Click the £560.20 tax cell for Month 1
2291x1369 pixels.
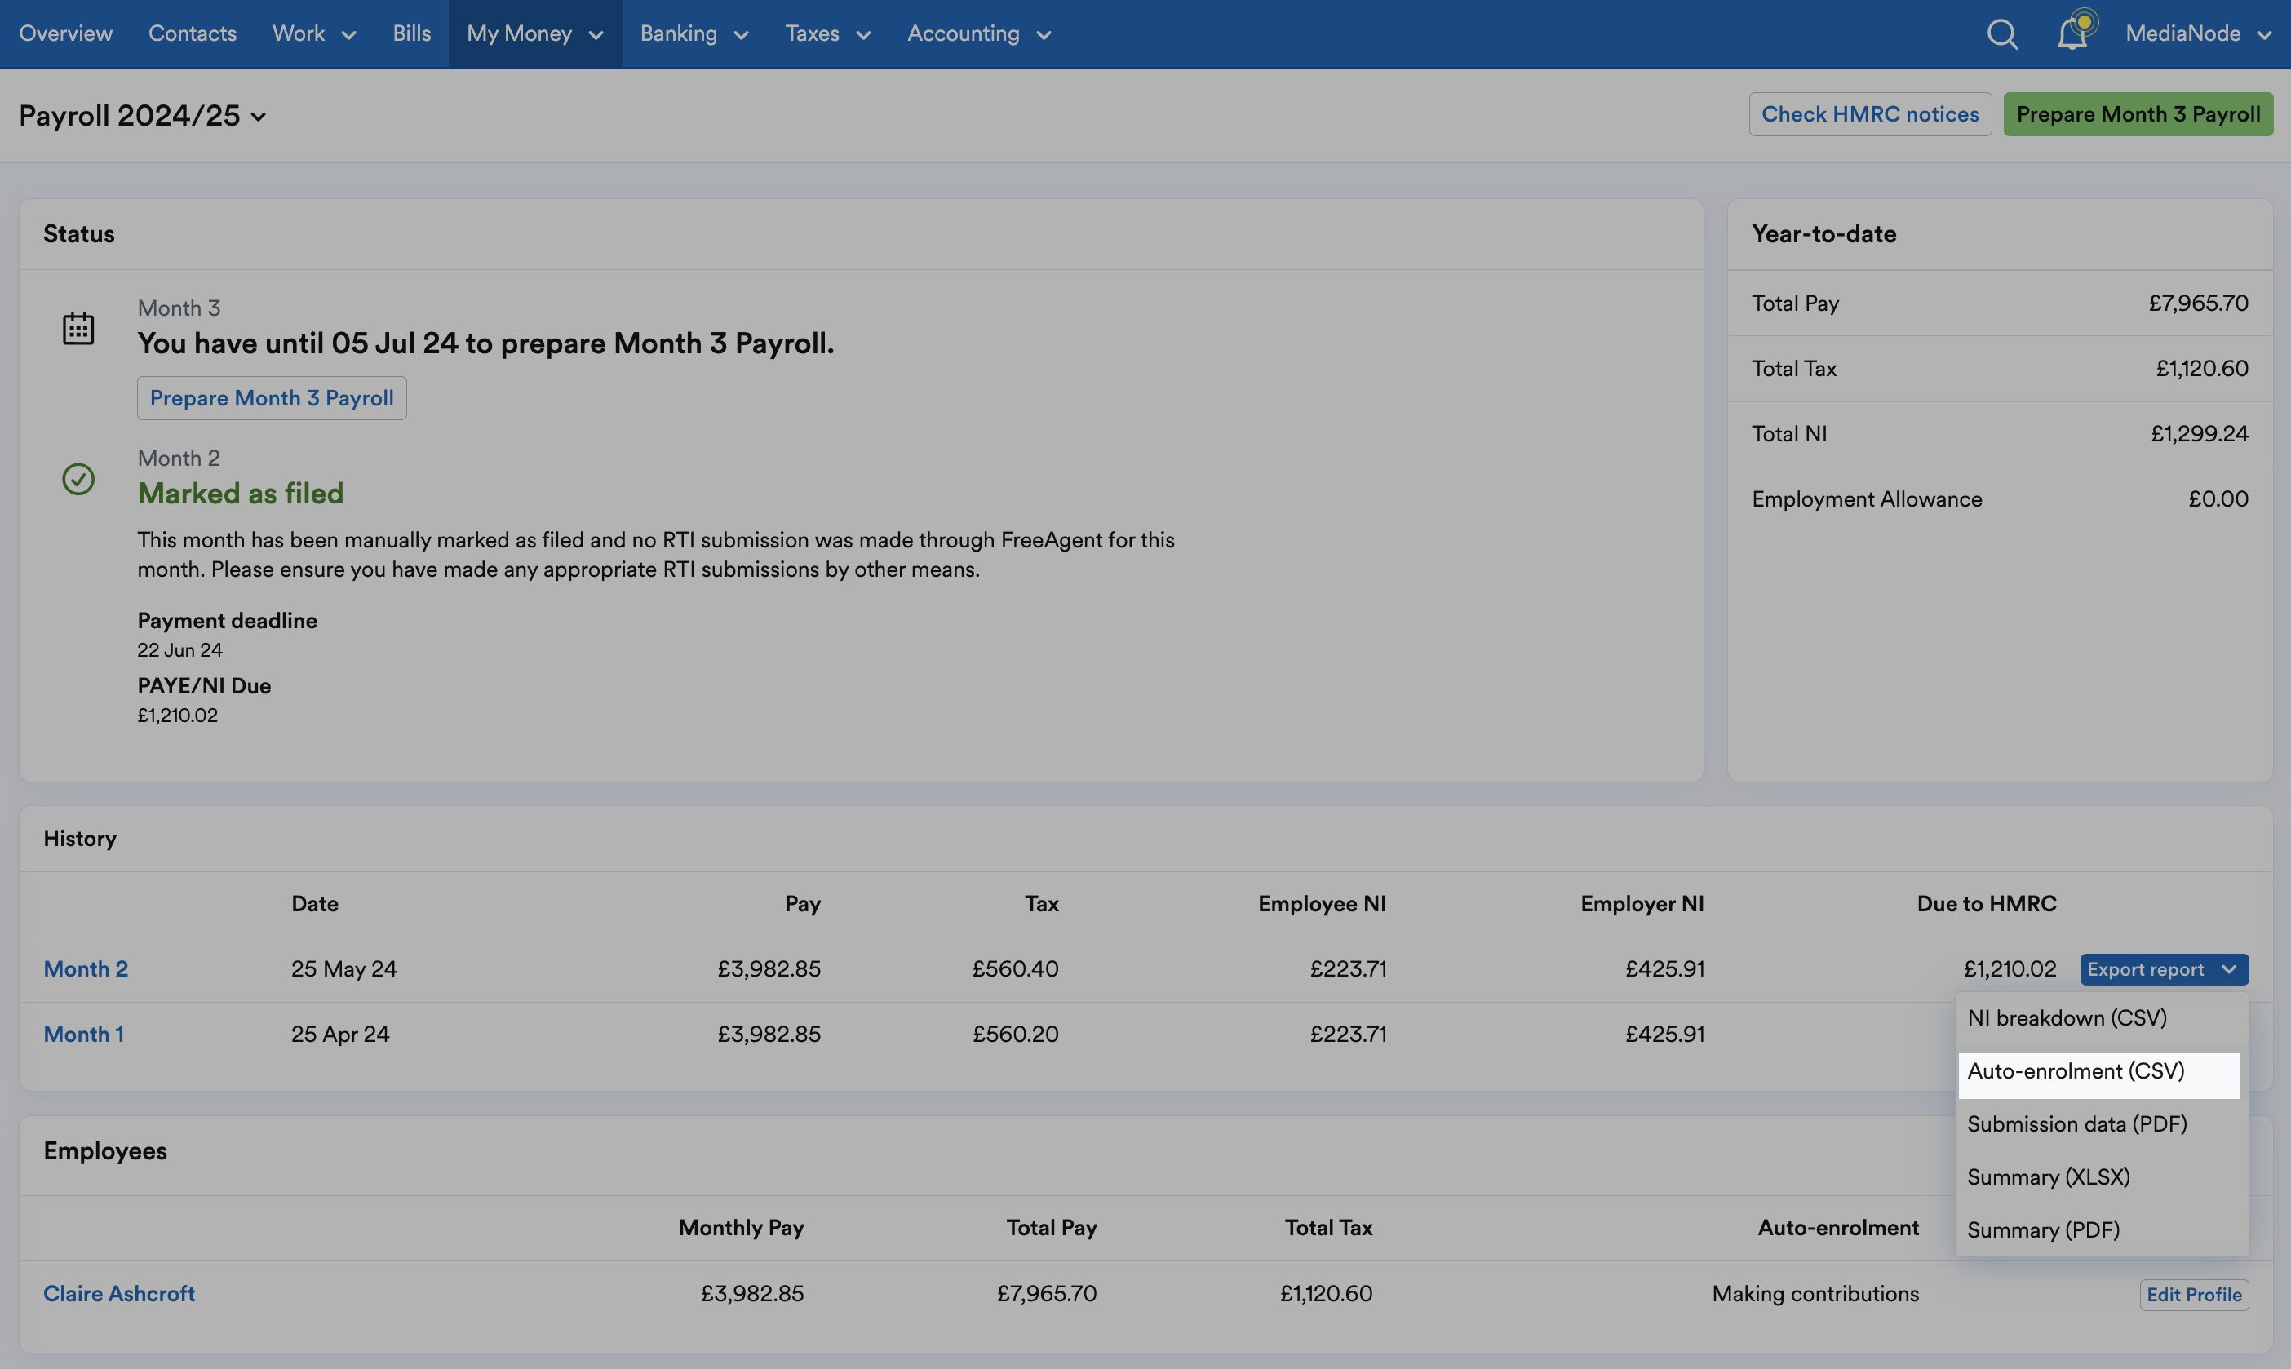click(1014, 1035)
